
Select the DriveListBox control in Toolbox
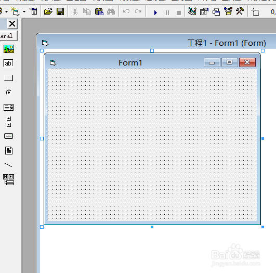tap(8, 136)
